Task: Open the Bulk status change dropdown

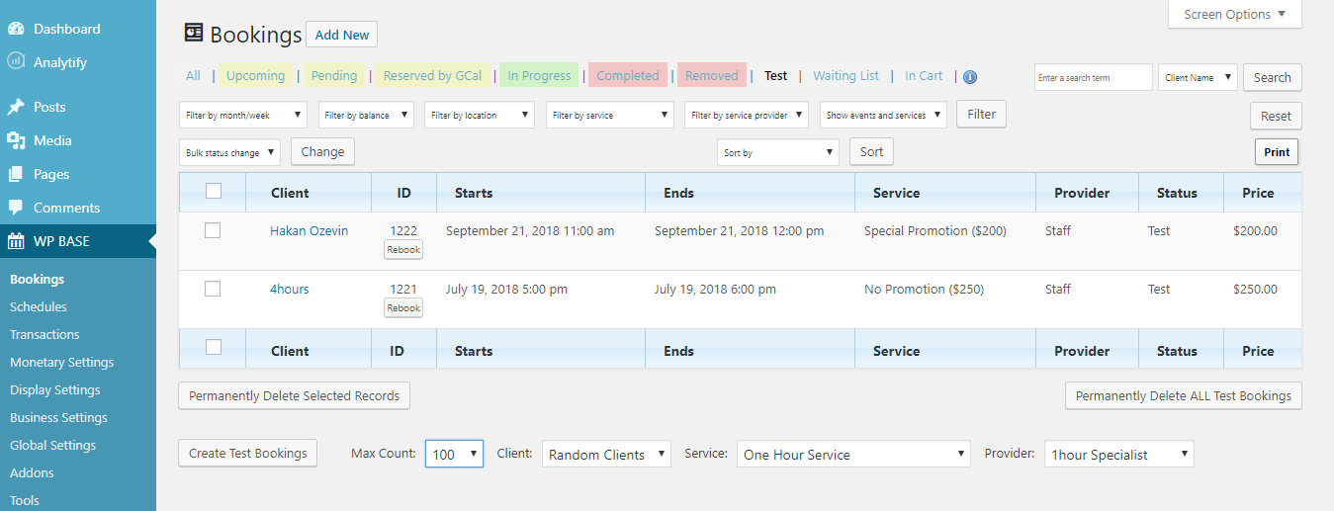Action: coord(230,152)
